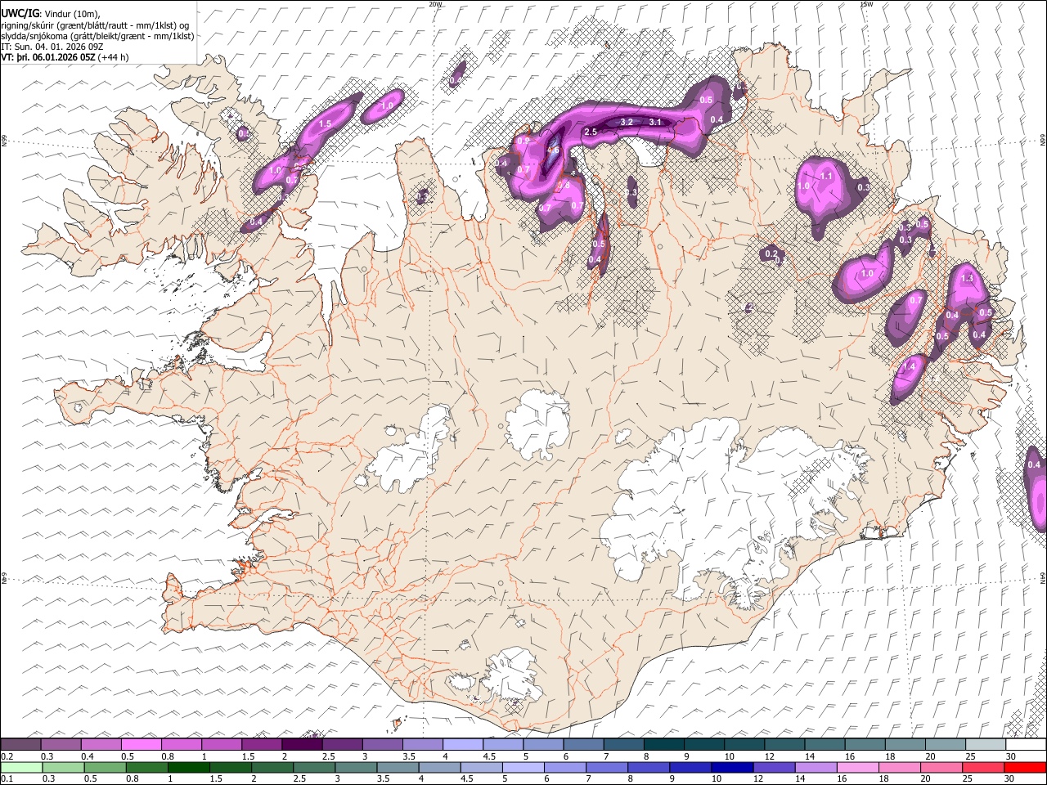Screen dimensions: 1047x785
Task: Click the 1.3 snowfall value in the east
Action: (968, 278)
